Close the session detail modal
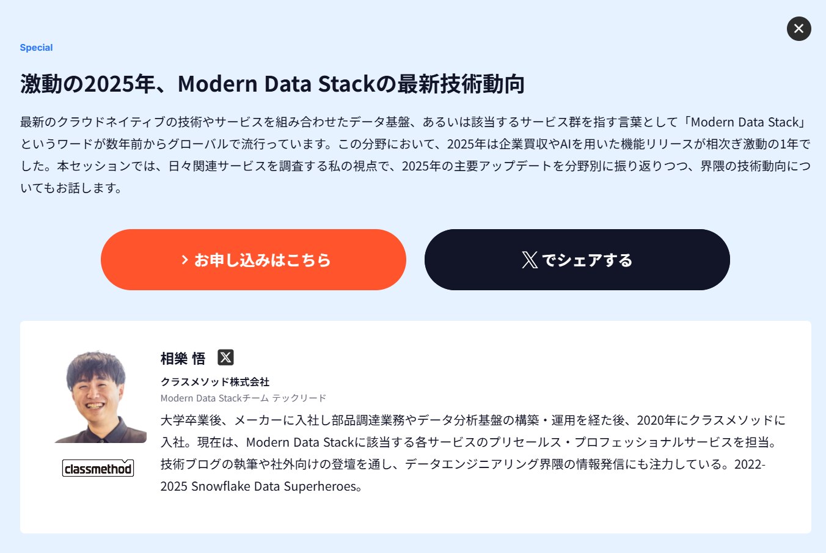Viewport: 826px width, 553px height. click(x=799, y=29)
